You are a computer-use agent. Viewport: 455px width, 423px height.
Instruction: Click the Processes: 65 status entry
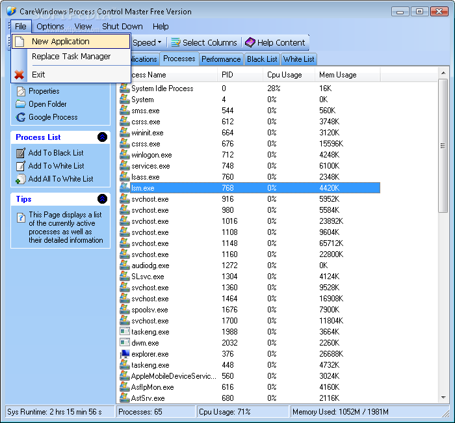[156, 412]
